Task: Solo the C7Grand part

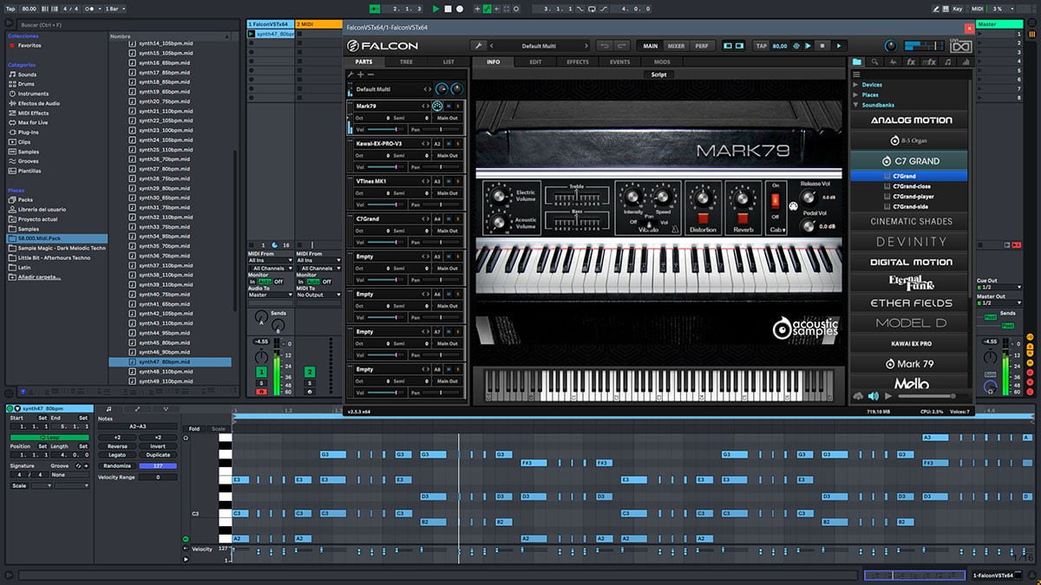Action: (x=459, y=219)
